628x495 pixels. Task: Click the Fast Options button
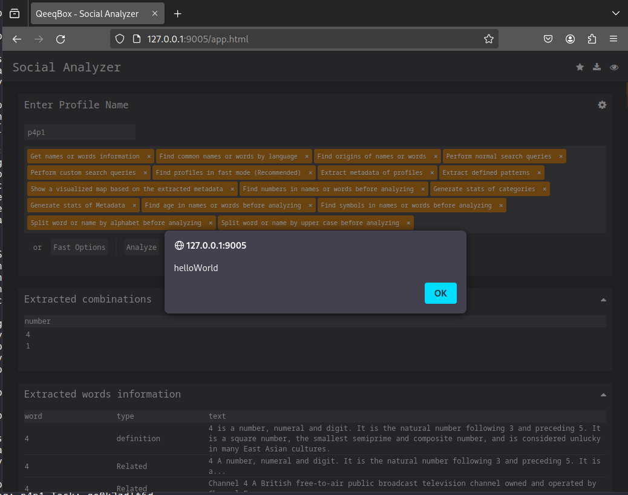pos(79,247)
